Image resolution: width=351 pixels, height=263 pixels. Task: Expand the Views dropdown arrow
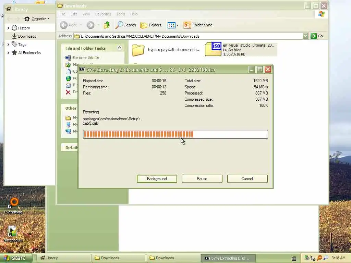(x=177, y=25)
